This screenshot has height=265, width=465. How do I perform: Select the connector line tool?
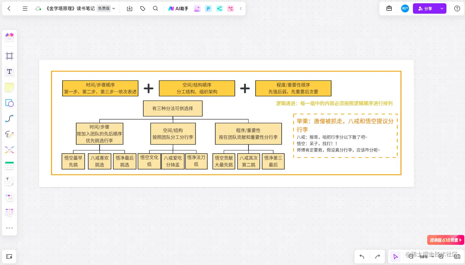[9, 119]
